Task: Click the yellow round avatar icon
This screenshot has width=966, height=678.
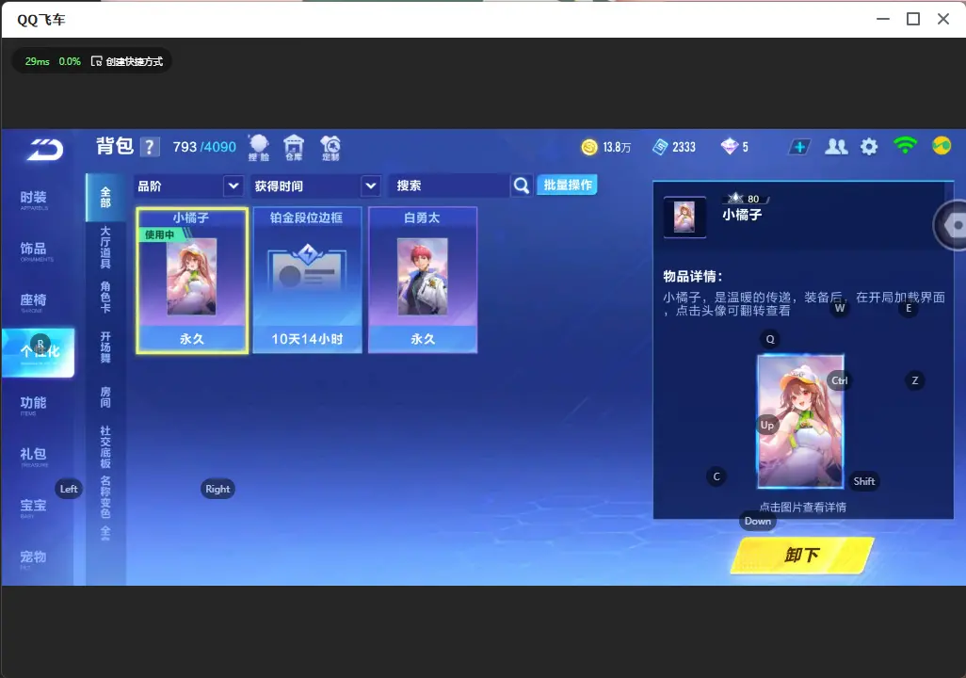Action: pos(942,146)
